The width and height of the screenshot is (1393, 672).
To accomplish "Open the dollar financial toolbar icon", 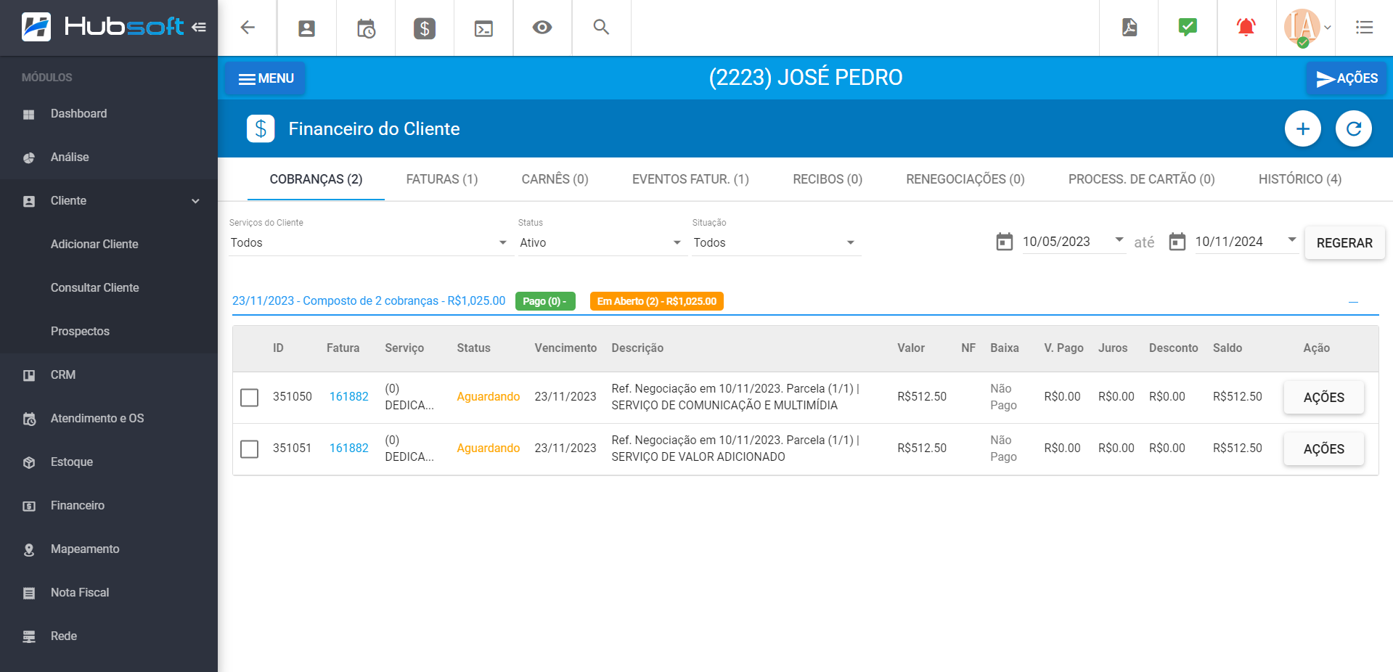I will coord(425,28).
